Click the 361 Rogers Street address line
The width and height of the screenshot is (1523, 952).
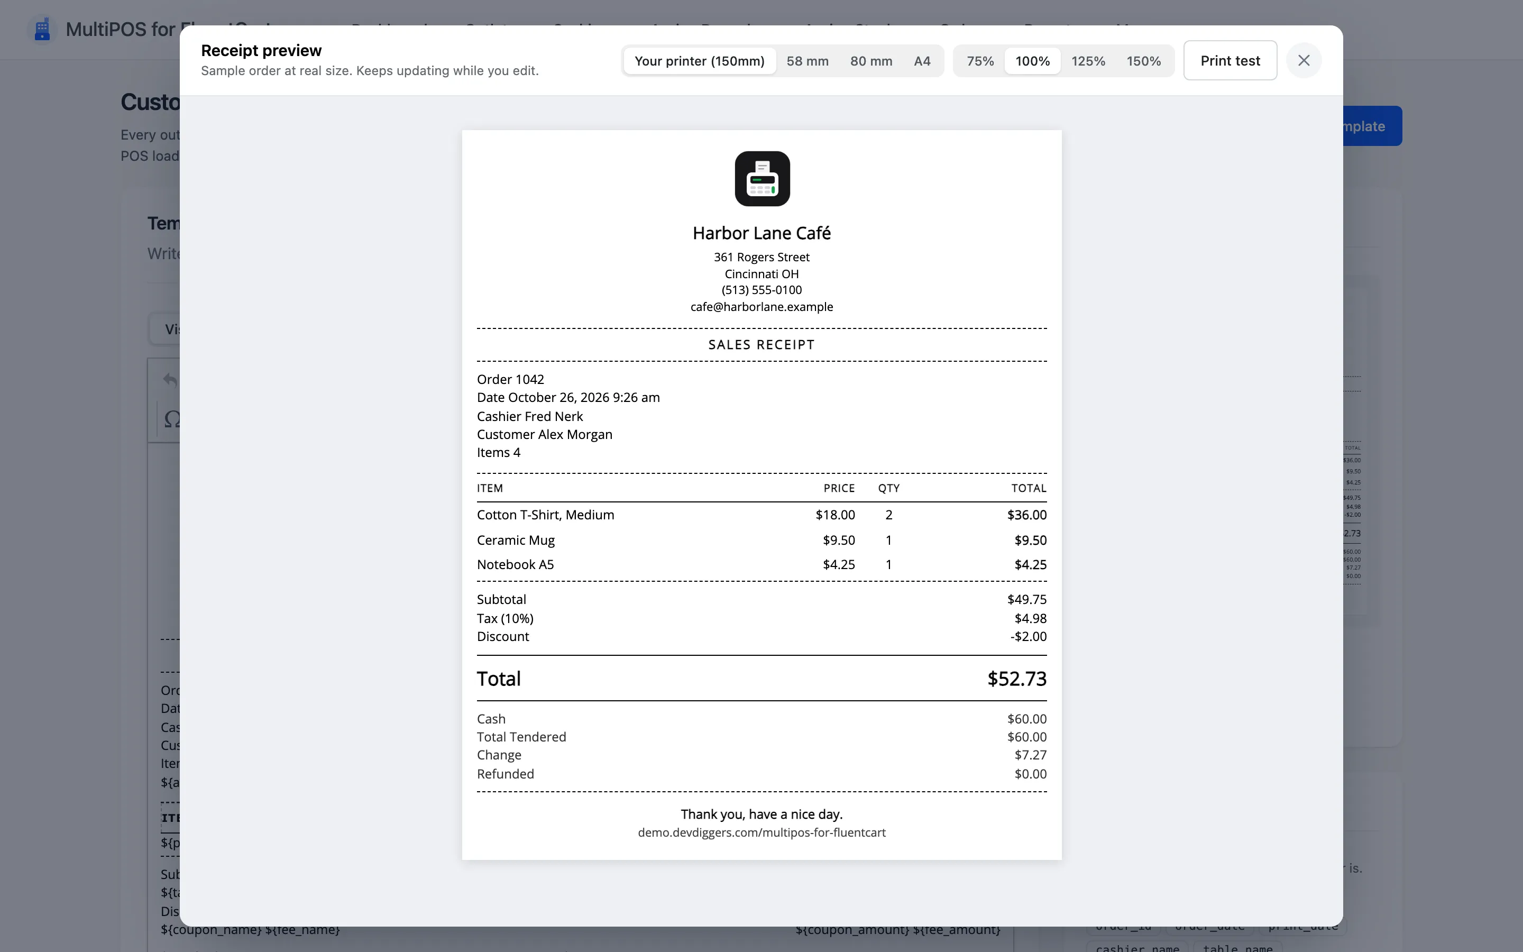pyautogui.click(x=761, y=257)
